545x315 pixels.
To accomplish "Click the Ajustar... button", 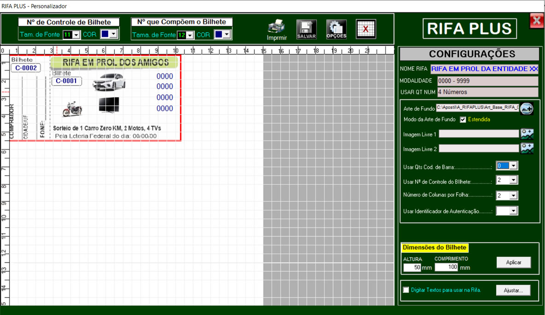I will (513, 291).
